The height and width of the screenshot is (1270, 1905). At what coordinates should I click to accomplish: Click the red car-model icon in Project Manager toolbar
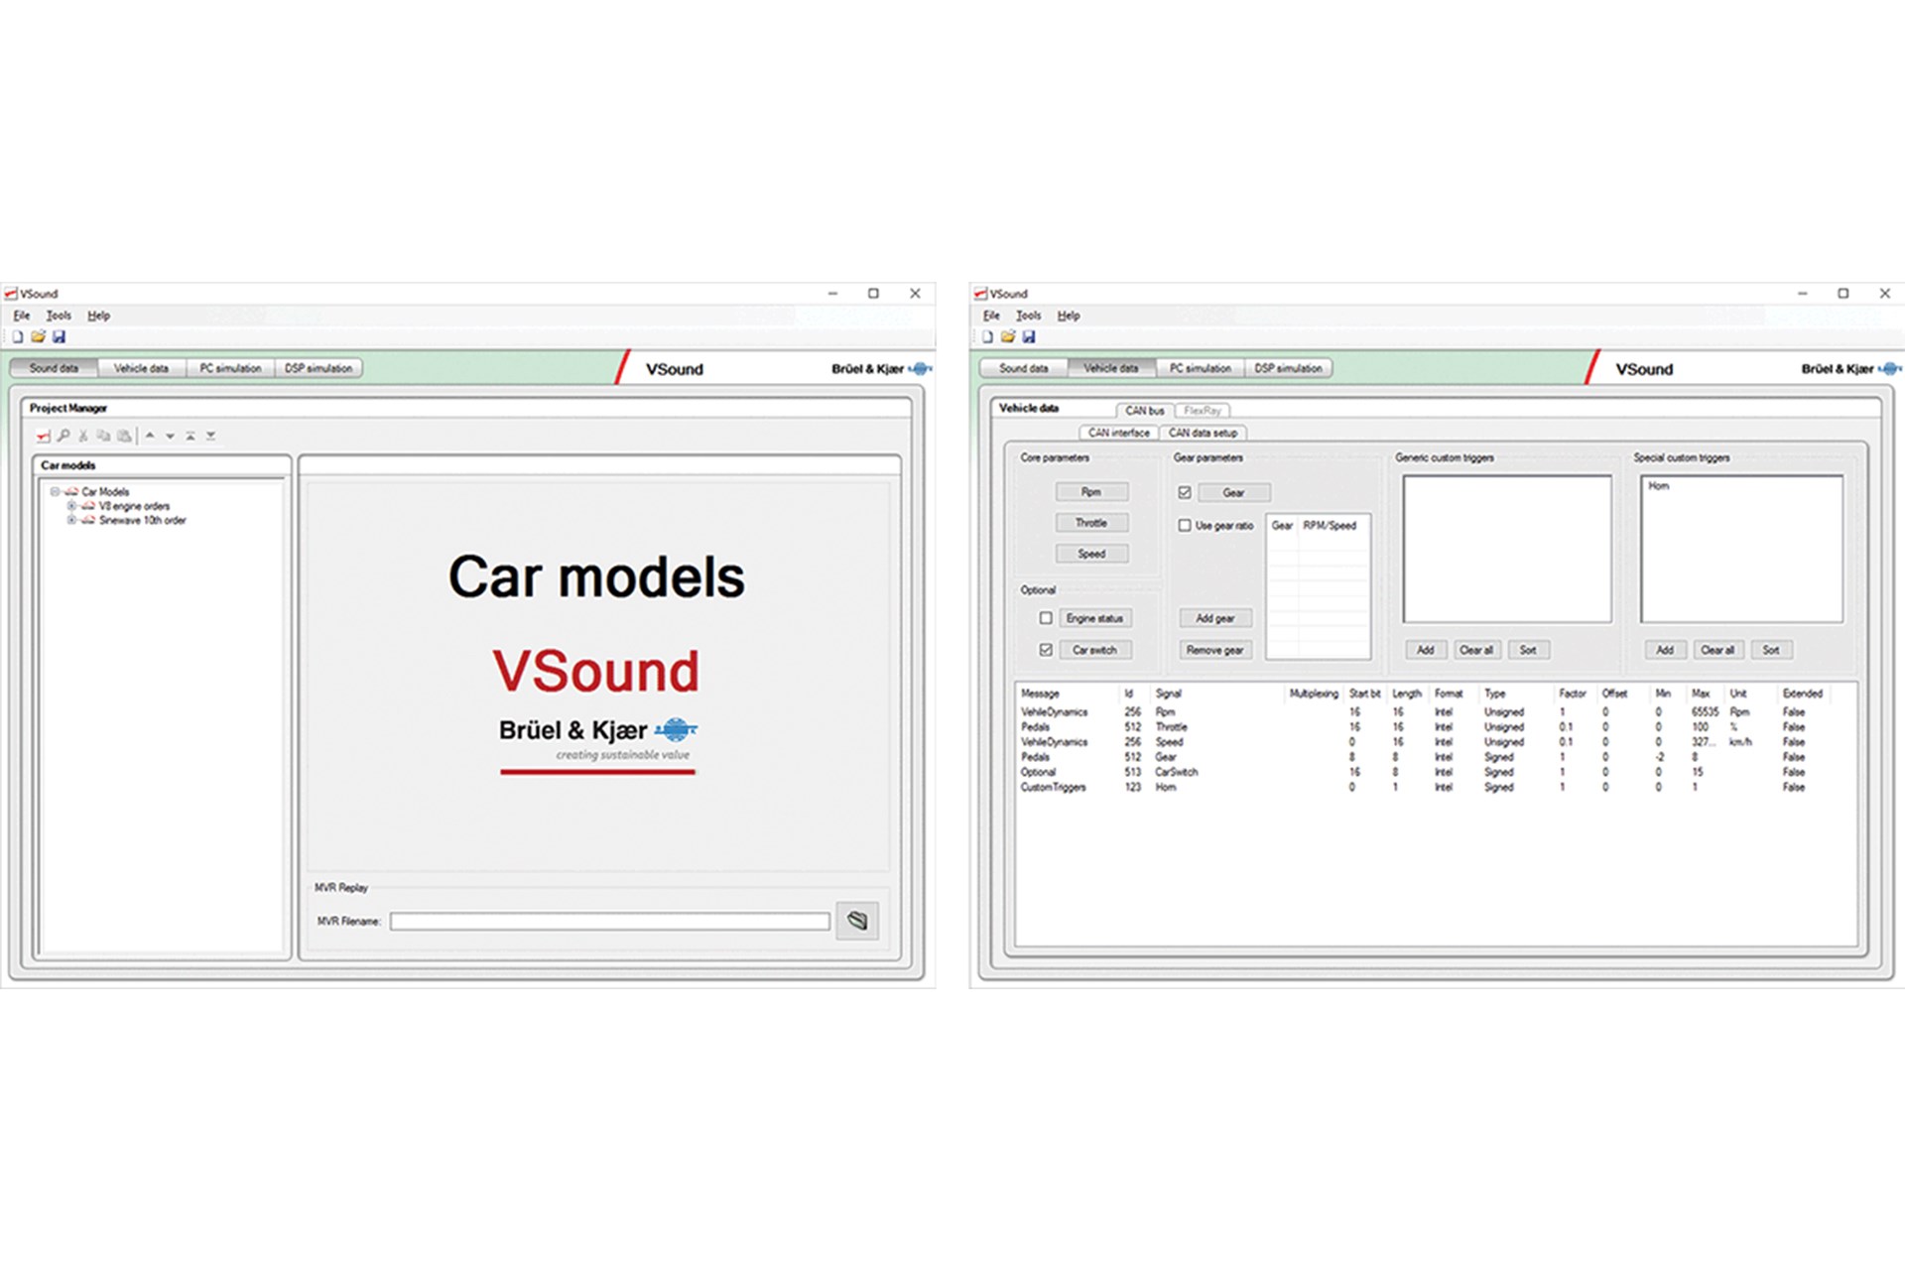pos(43,436)
